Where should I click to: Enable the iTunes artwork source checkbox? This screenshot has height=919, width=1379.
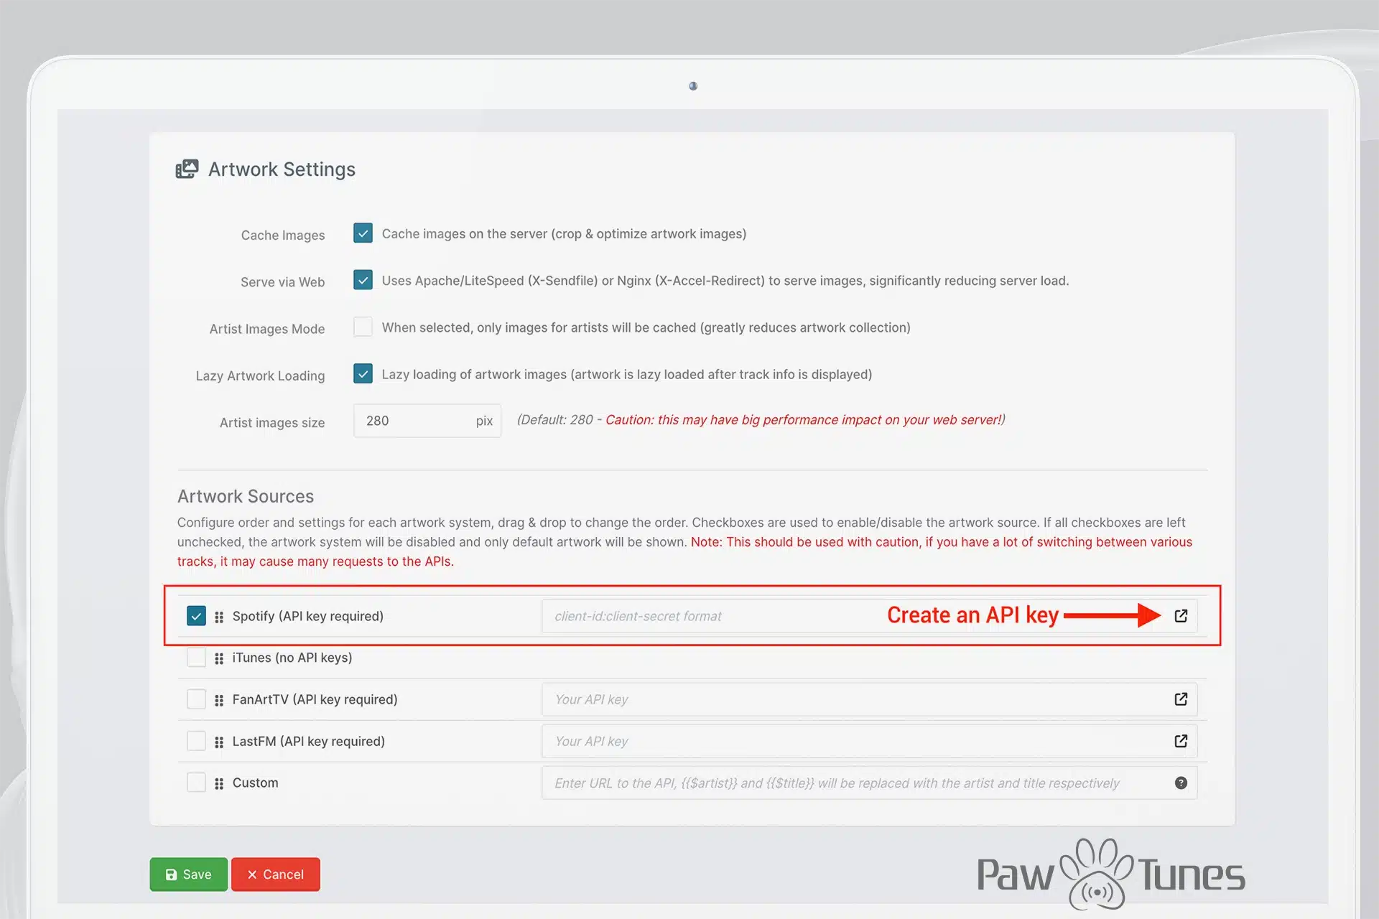pyautogui.click(x=196, y=658)
